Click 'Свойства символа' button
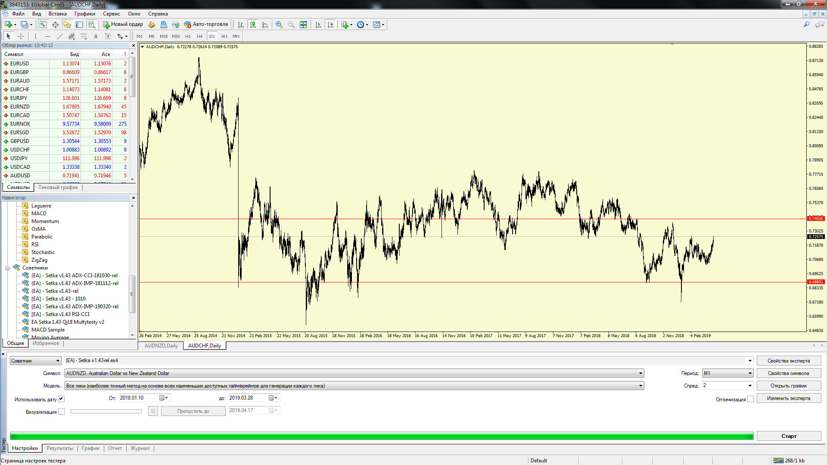827x465 pixels. [x=789, y=373]
